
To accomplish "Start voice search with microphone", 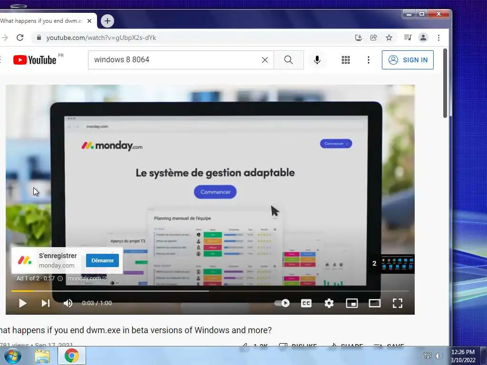I will point(317,60).
